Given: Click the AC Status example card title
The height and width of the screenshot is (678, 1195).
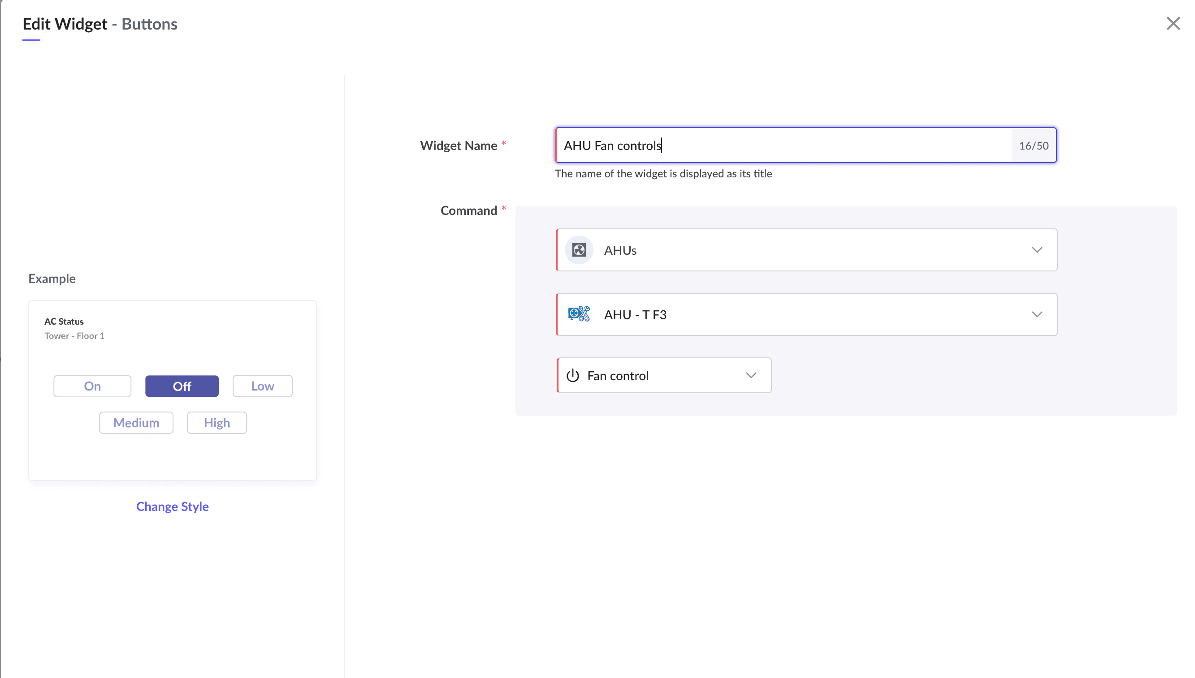Looking at the screenshot, I should point(64,321).
